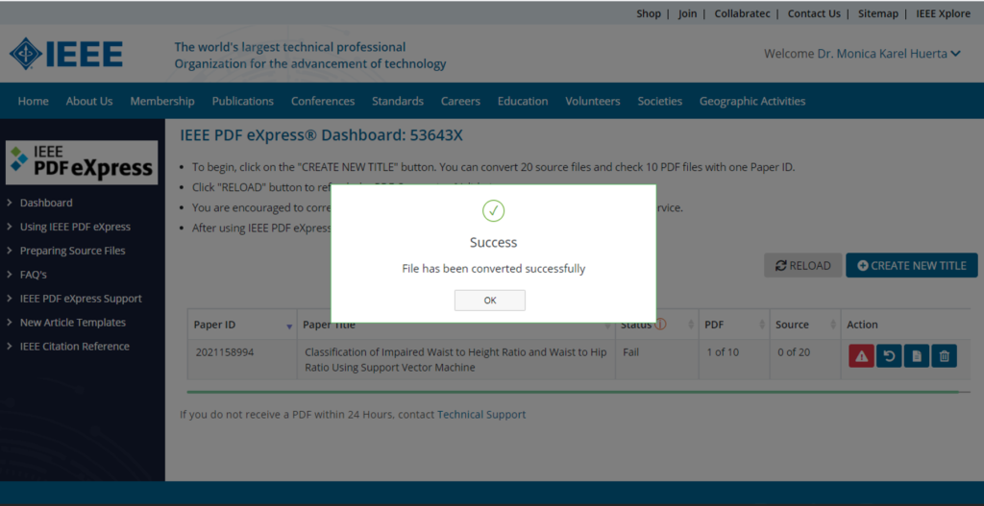
Task: Open the Volunteers menu
Action: [592, 101]
